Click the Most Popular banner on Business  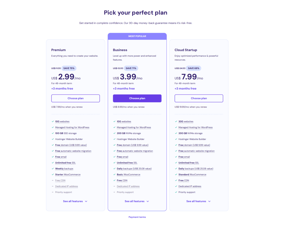[x=137, y=36]
